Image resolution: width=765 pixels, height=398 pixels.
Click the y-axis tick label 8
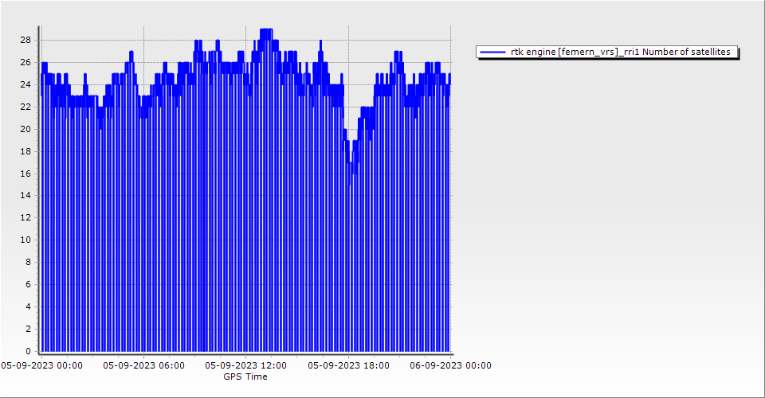(x=28, y=262)
